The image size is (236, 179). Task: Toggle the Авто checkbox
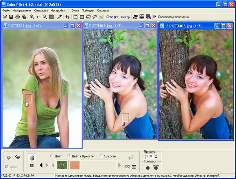coord(7,167)
